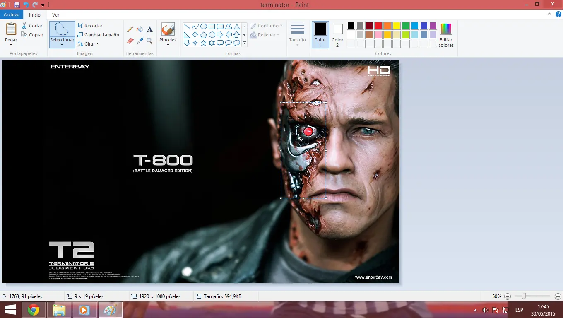
Task: Click the Paint Help question mark icon
Action: click(x=558, y=14)
